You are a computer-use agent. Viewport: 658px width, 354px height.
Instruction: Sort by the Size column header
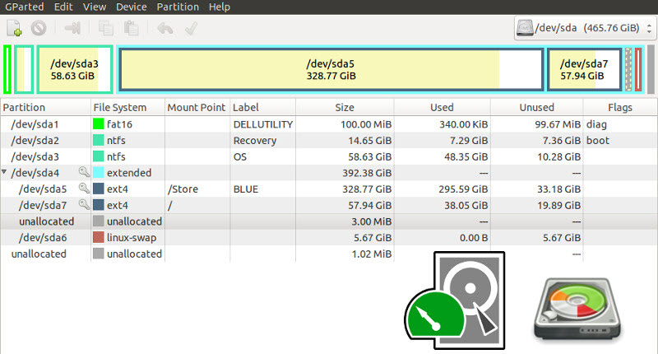point(345,107)
